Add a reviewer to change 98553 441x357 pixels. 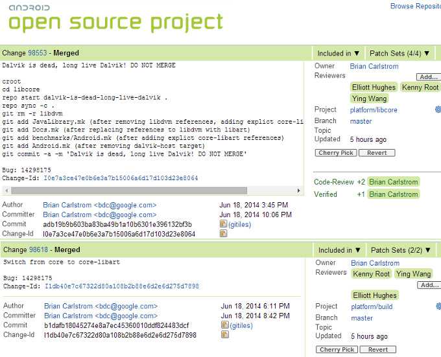[x=427, y=76]
